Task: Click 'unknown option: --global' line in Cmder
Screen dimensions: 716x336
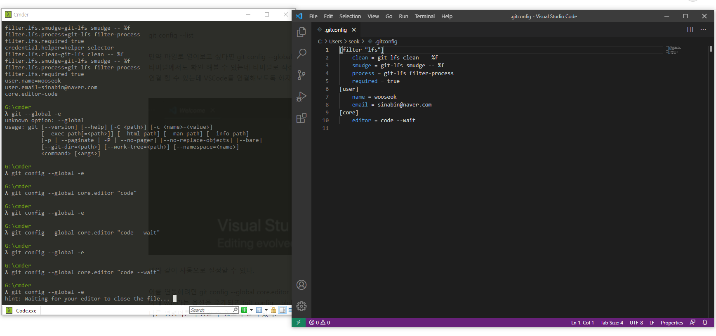Action: pyautogui.click(x=45, y=120)
